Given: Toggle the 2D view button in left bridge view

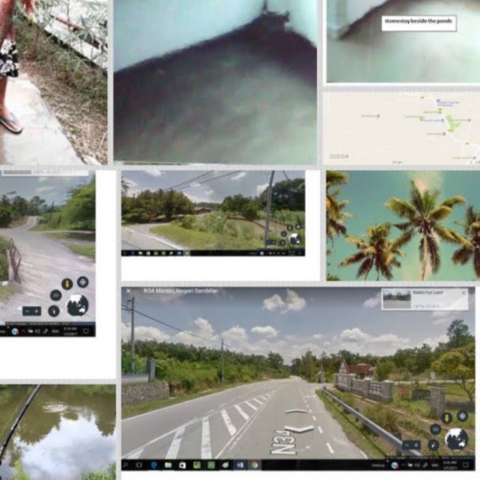Looking at the screenshot, I should coord(55,295).
